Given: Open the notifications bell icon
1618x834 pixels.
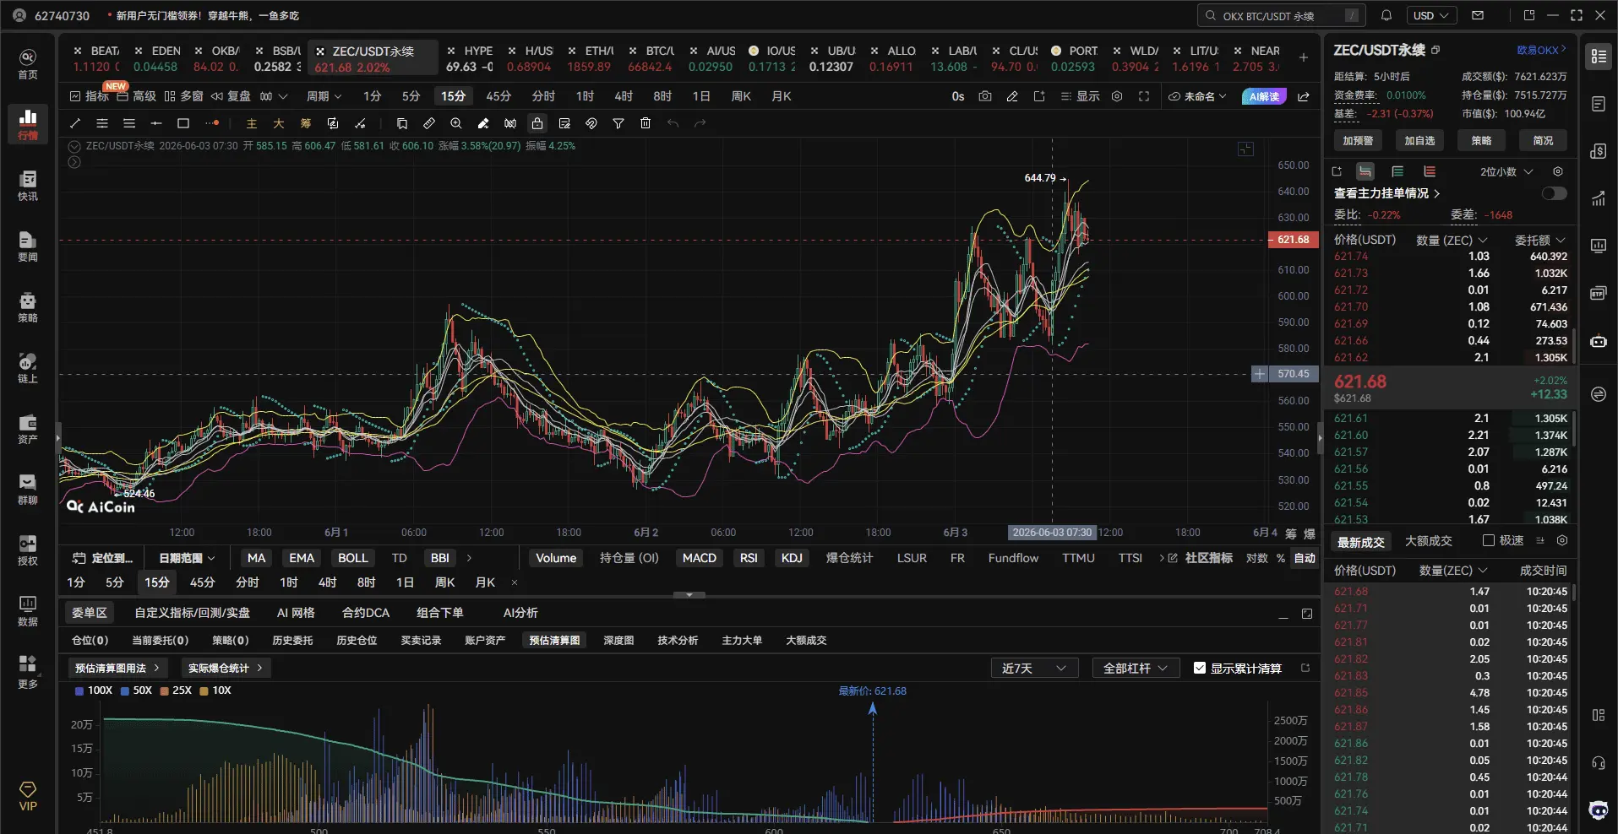Looking at the screenshot, I should pos(1386,15).
